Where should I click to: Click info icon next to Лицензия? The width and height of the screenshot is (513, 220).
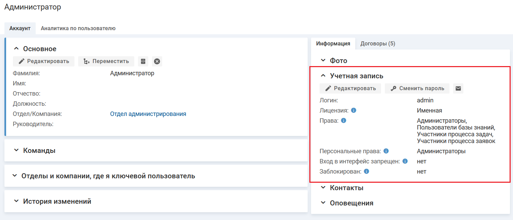coord(354,111)
